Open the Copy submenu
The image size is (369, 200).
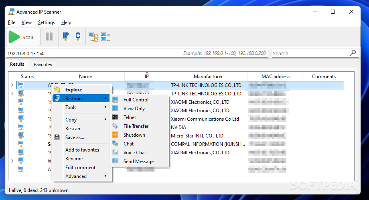coord(81,119)
